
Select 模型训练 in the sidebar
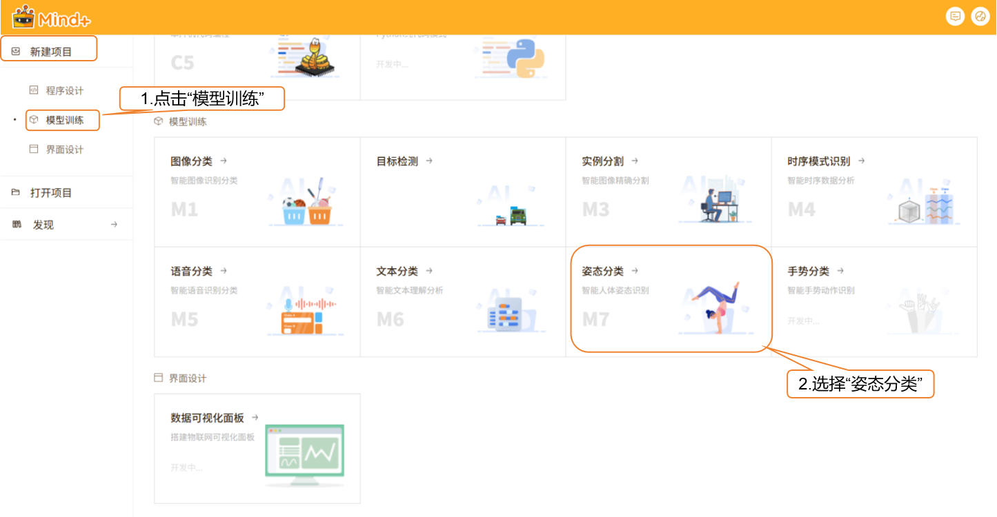pyautogui.click(x=64, y=121)
